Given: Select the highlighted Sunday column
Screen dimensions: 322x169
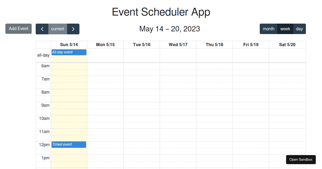Looking at the screenshot, I should point(69,121).
